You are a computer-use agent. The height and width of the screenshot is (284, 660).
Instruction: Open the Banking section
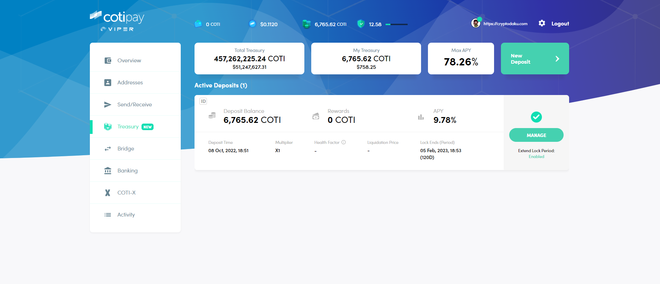[x=135, y=171]
